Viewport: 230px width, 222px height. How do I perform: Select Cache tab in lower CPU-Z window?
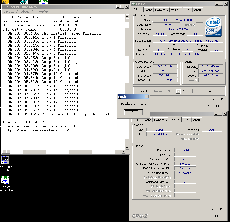point(147,120)
